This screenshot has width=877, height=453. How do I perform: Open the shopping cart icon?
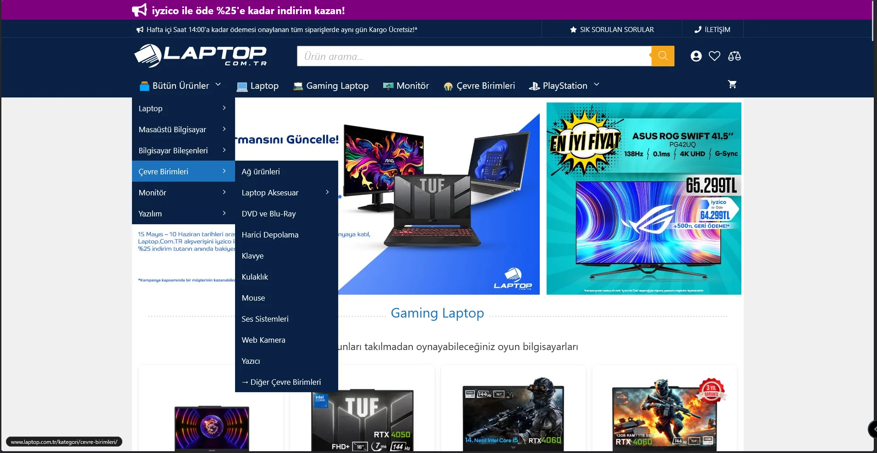click(732, 84)
